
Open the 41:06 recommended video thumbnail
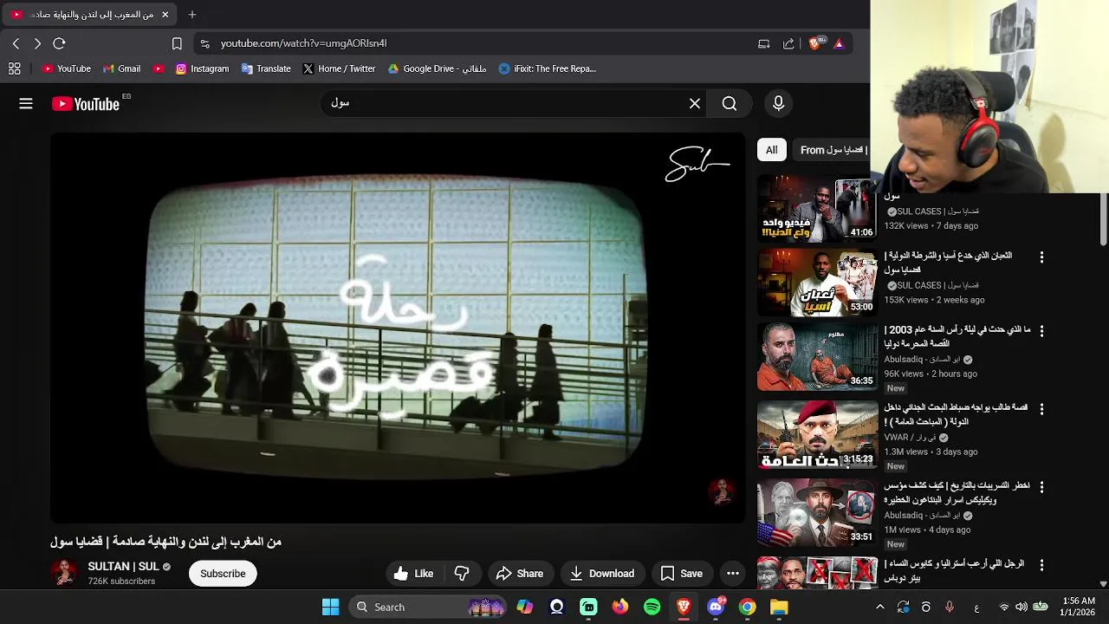tap(817, 208)
